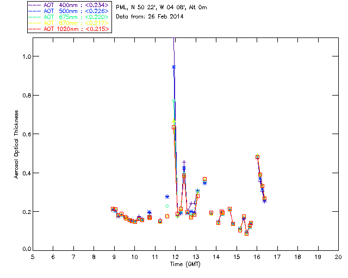This screenshot has height=278, width=348.
Task: Click the AOT 1020nm legend entry
Action: coord(69,29)
